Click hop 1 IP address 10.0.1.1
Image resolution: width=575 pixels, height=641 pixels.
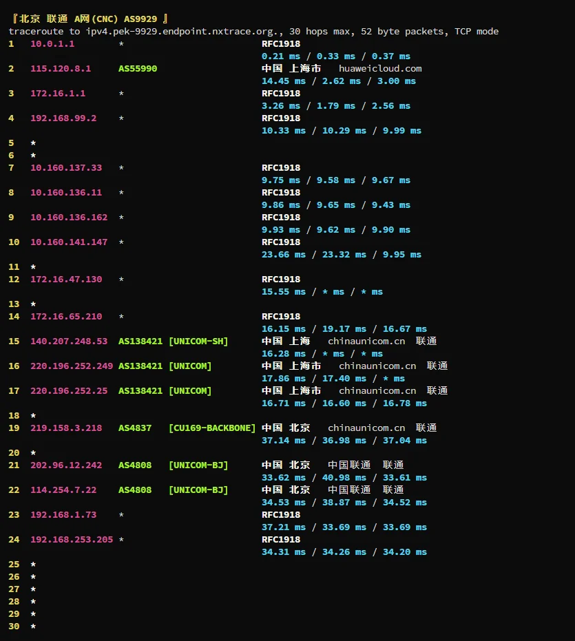click(52, 44)
